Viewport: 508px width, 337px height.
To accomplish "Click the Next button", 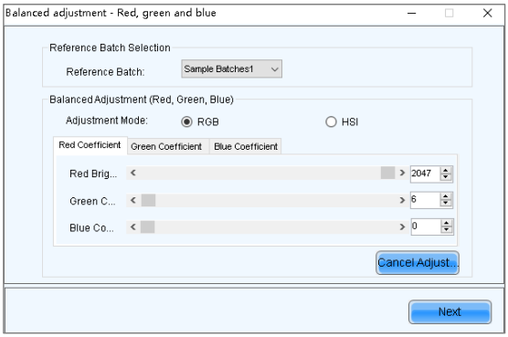I will 450,311.
